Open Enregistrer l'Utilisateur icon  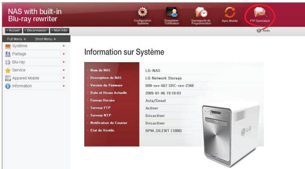(171, 12)
